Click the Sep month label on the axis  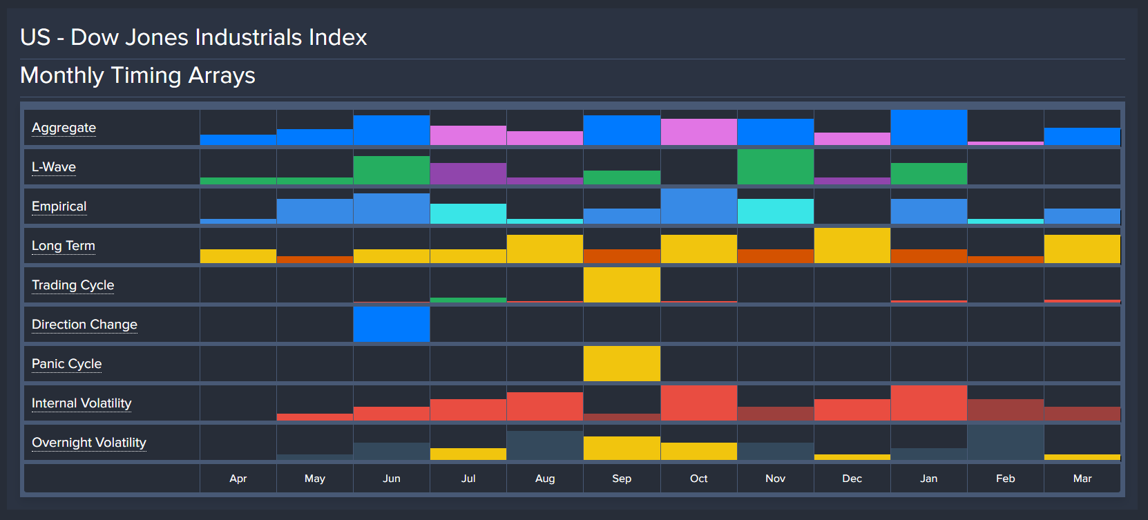coord(622,479)
